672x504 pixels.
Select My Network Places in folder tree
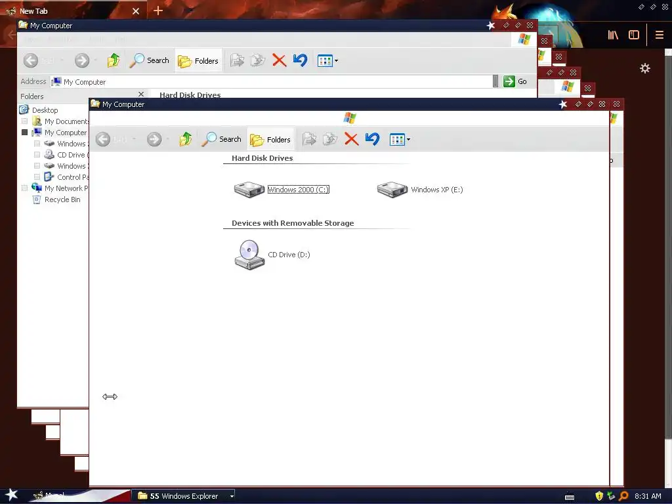point(60,188)
